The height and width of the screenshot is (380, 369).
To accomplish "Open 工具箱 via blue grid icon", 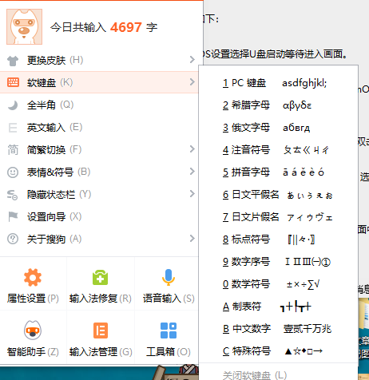I will (169, 331).
